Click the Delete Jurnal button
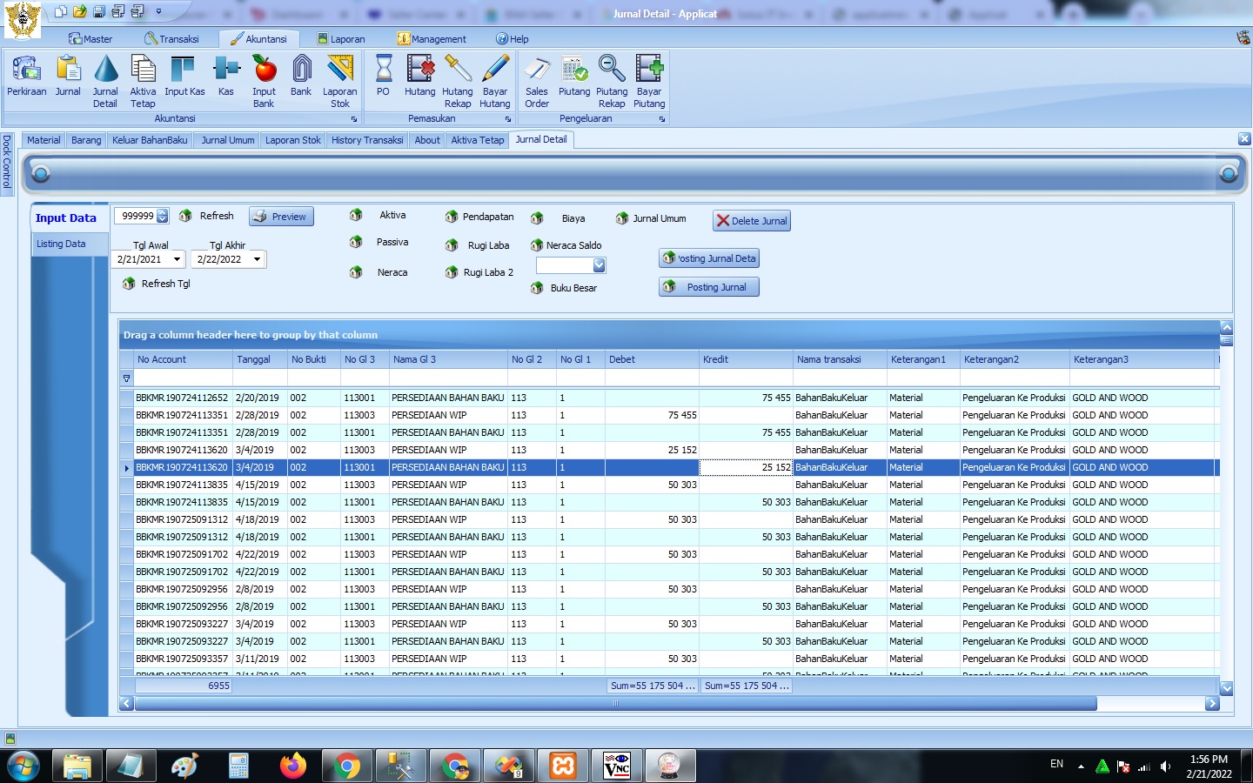The width and height of the screenshot is (1253, 783). (x=752, y=221)
